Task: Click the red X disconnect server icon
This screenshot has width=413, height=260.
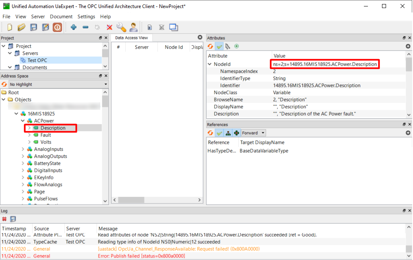Action: 109,27
